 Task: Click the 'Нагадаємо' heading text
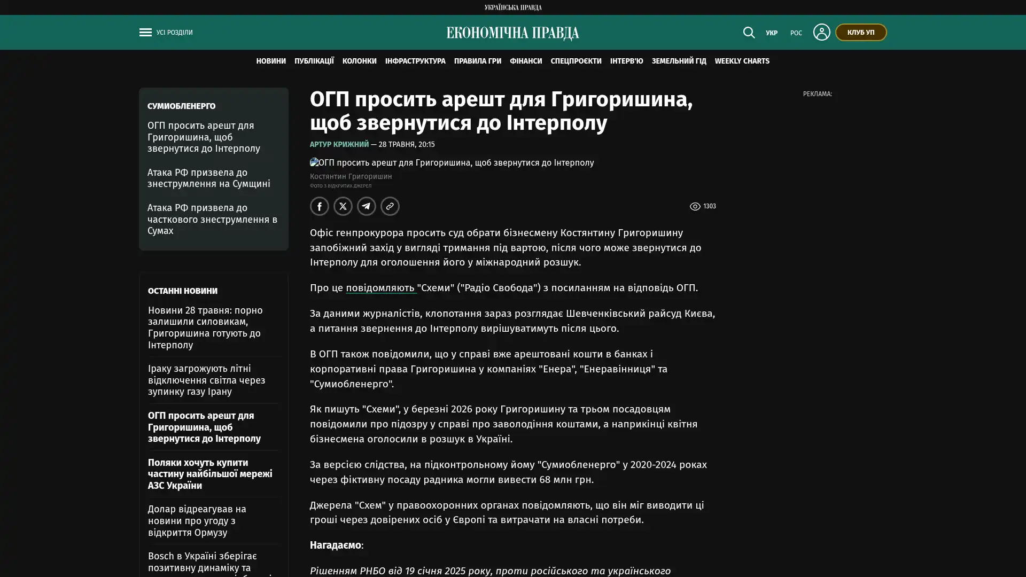pos(336,545)
